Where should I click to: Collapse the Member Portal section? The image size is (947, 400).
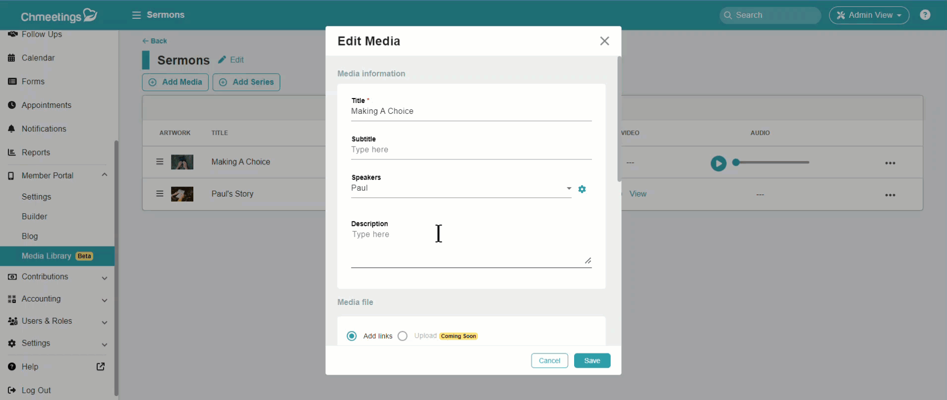tap(105, 175)
